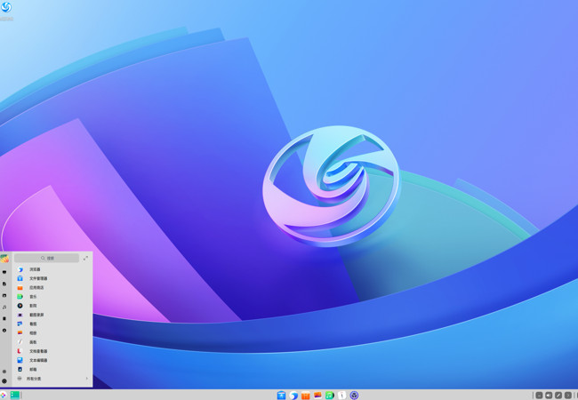Launch 文本编辑器 from the launcher list
This screenshot has width=578, height=400.
52,360
